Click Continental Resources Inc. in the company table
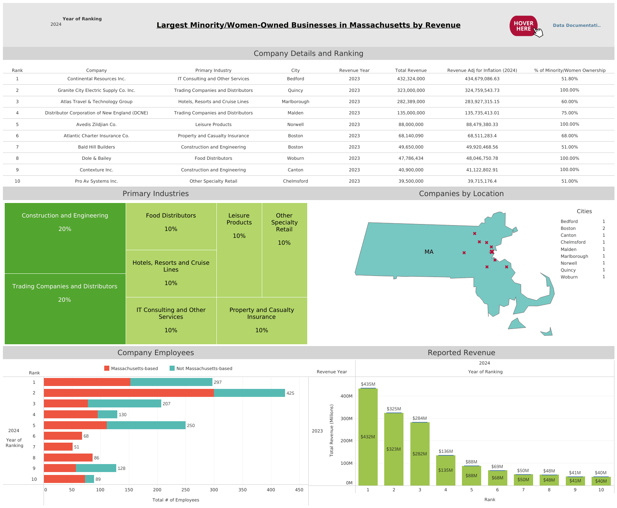 [97, 79]
